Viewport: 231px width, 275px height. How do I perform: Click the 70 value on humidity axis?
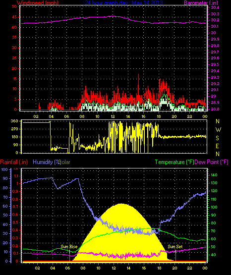(5, 198)
